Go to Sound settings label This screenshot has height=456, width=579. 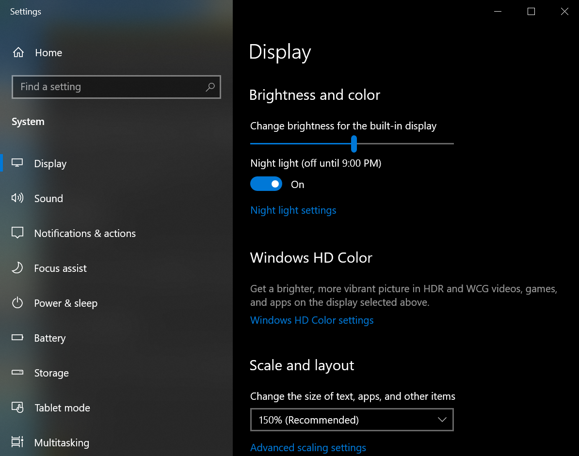tap(48, 199)
